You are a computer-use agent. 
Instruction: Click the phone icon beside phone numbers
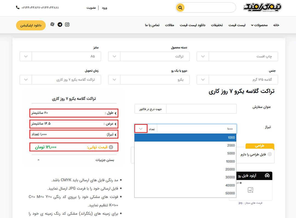click(x=18, y=8)
